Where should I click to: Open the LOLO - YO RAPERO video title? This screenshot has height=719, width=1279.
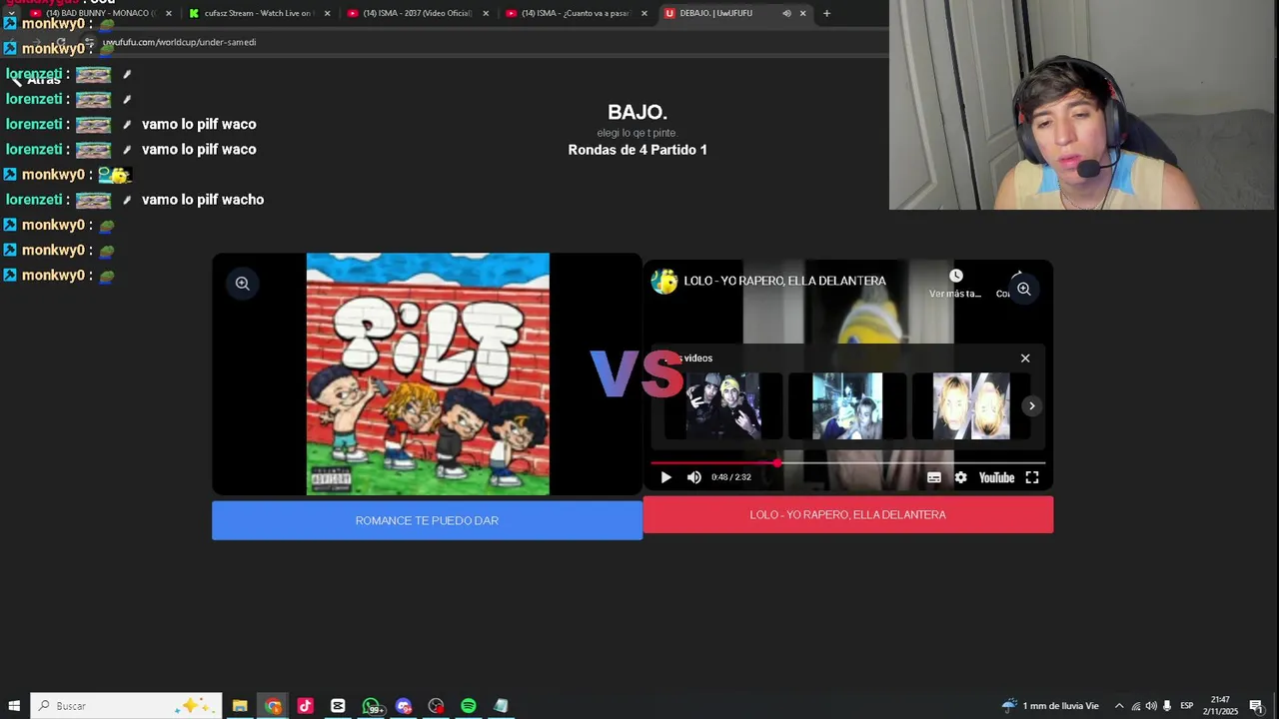click(784, 282)
